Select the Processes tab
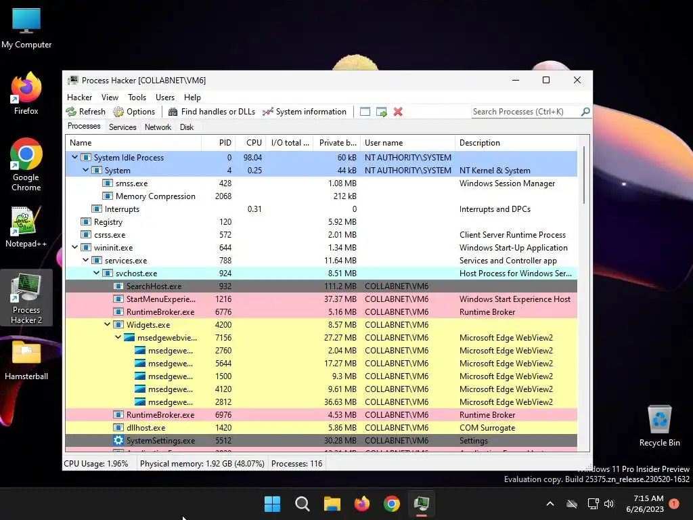 (x=84, y=127)
